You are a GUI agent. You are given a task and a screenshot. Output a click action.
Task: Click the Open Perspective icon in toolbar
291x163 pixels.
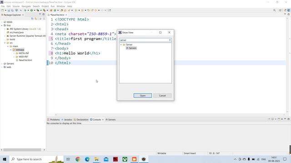[x=281, y=10]
